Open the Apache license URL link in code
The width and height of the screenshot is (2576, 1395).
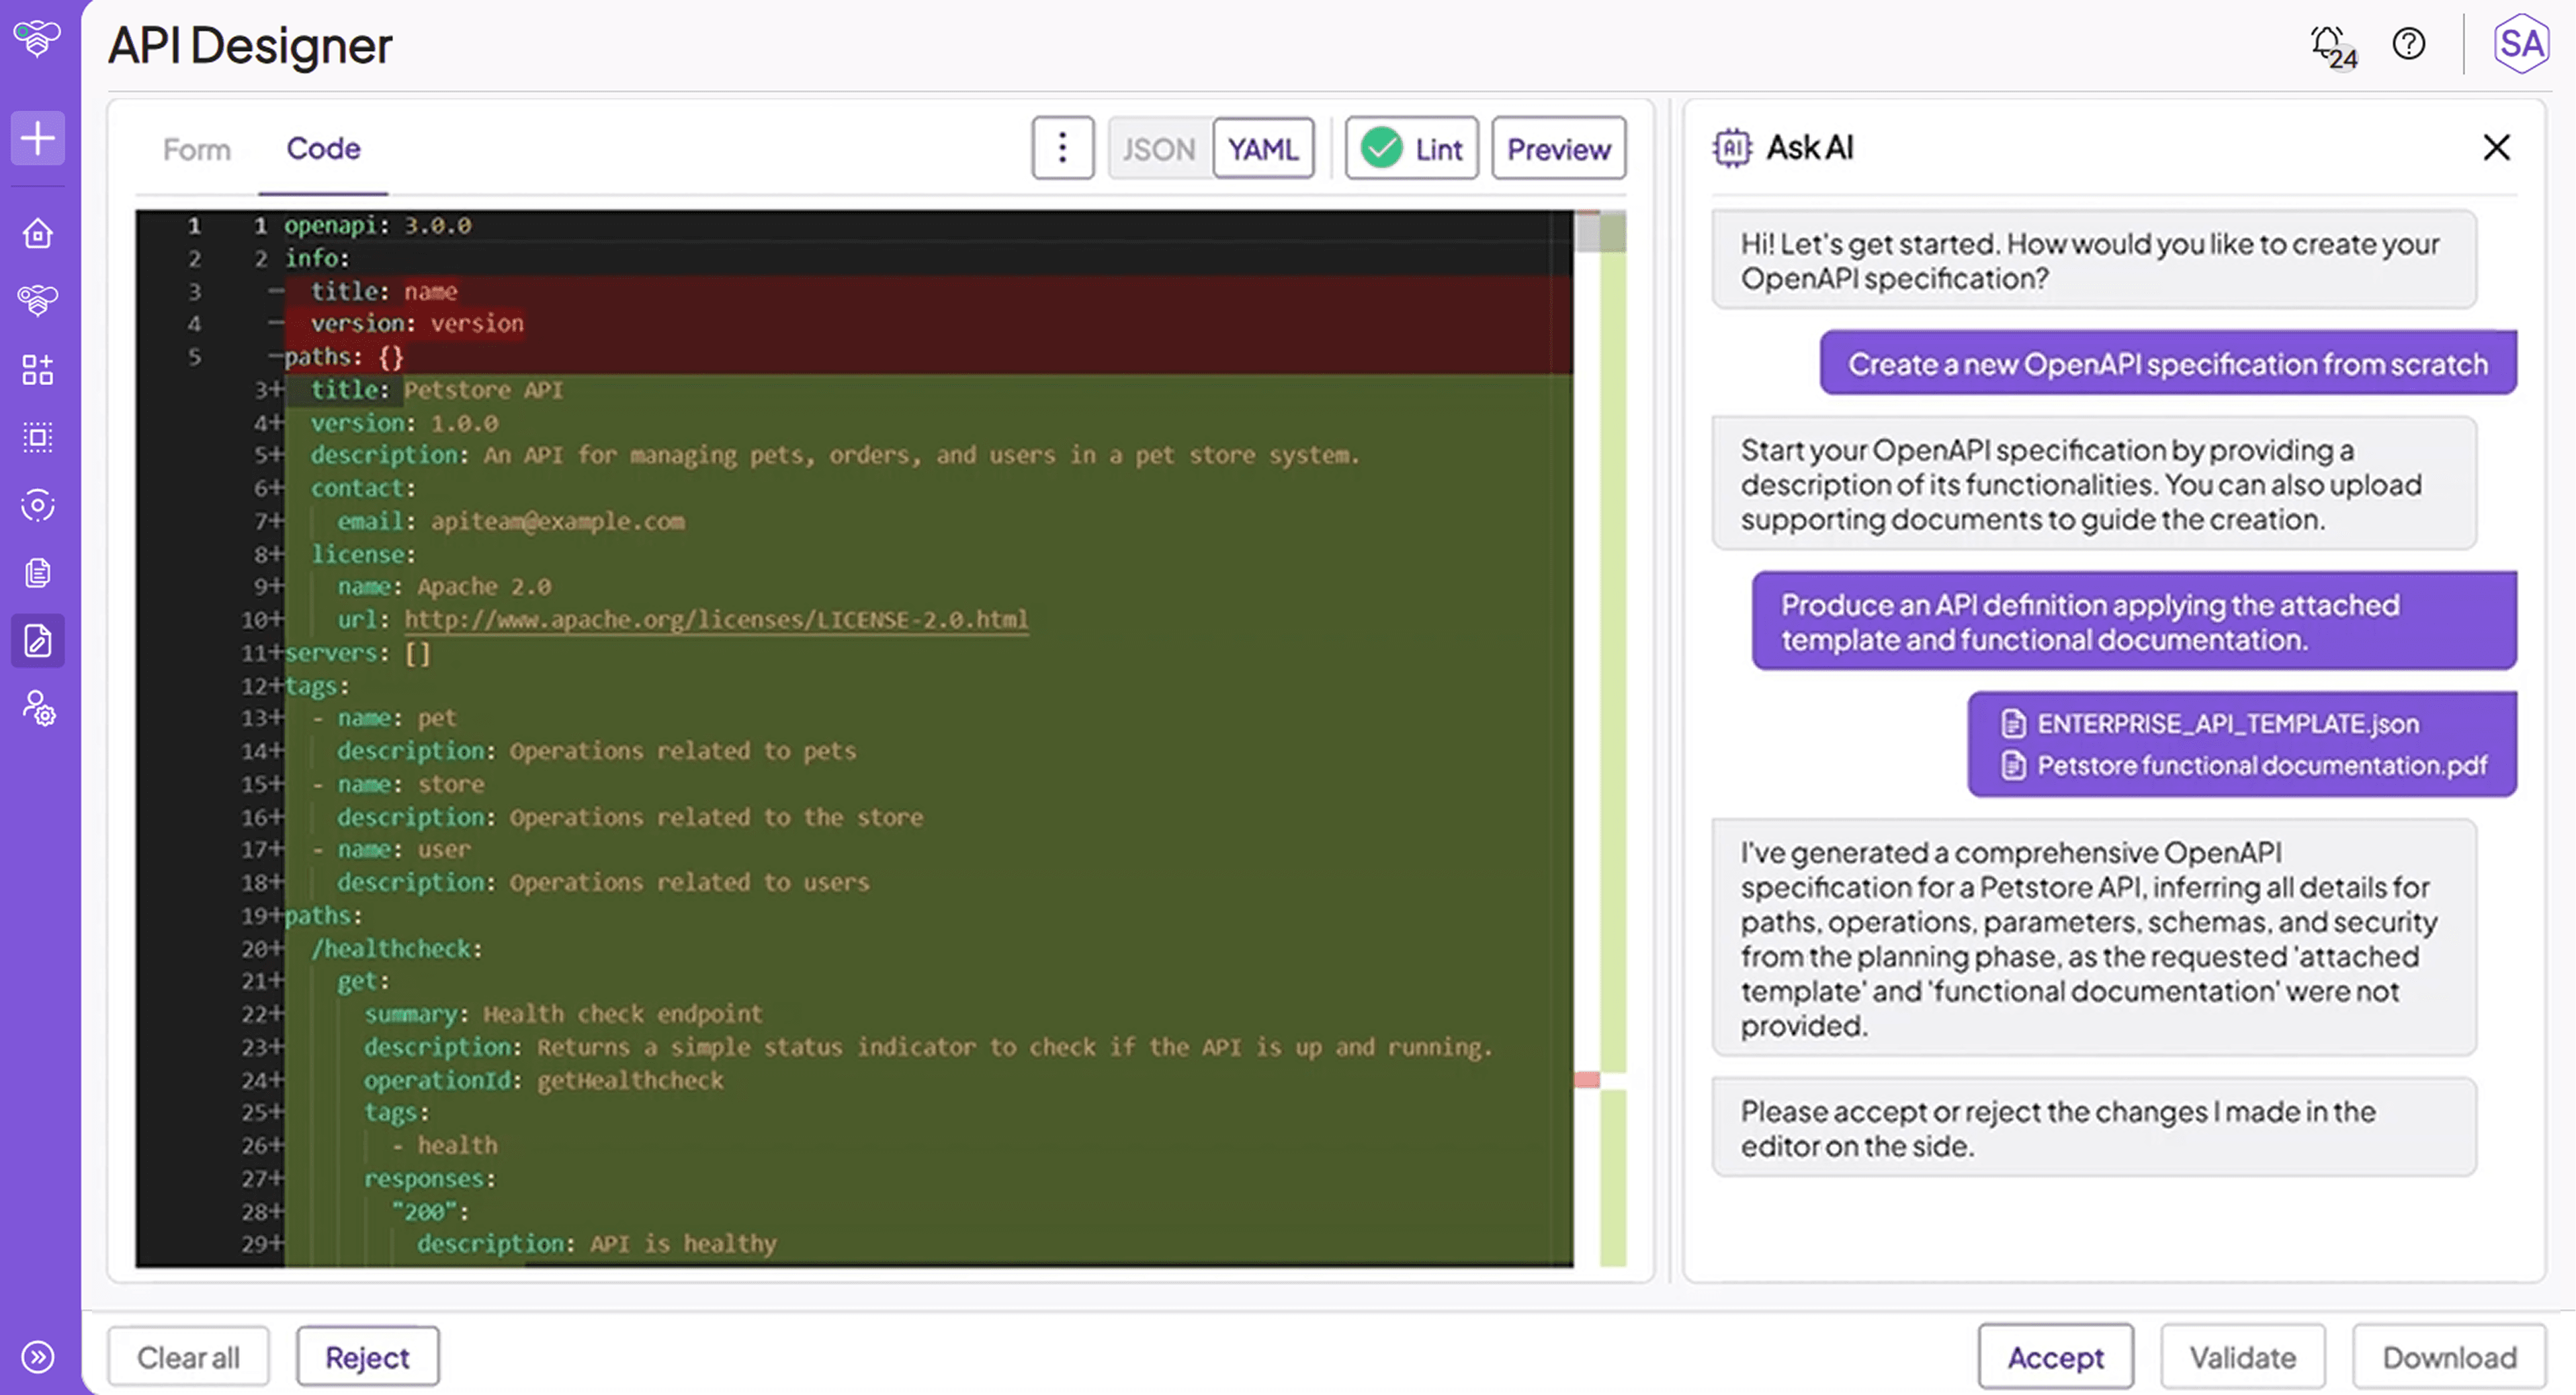pos(715,620)
